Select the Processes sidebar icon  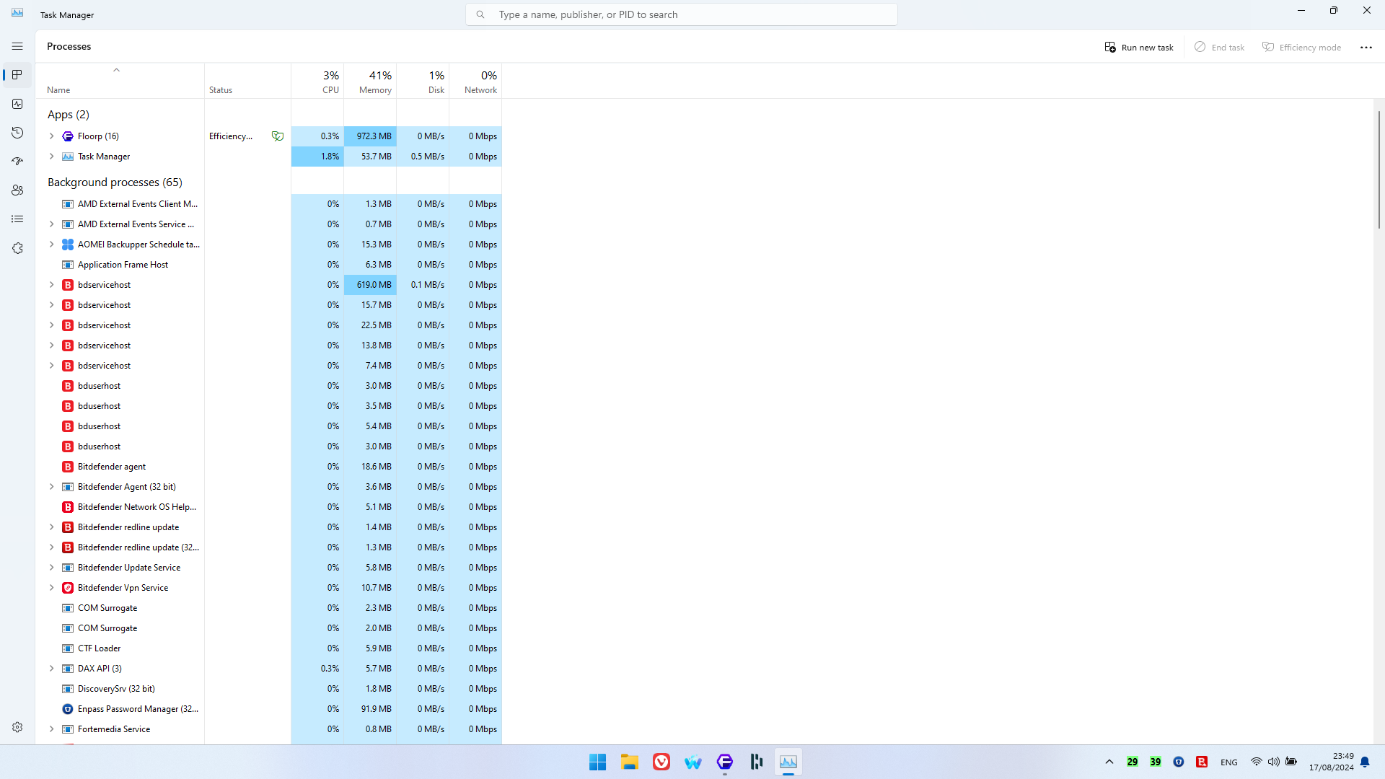coord(17,75)
